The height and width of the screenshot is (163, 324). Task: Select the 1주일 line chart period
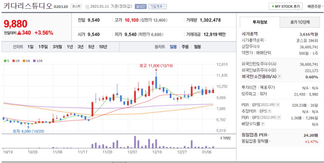point(43,47)
